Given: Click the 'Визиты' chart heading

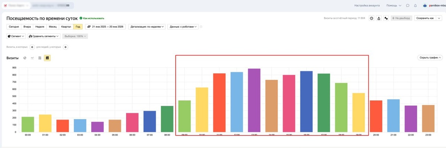Looking at the screenshot, I should [x=13, y=58].
